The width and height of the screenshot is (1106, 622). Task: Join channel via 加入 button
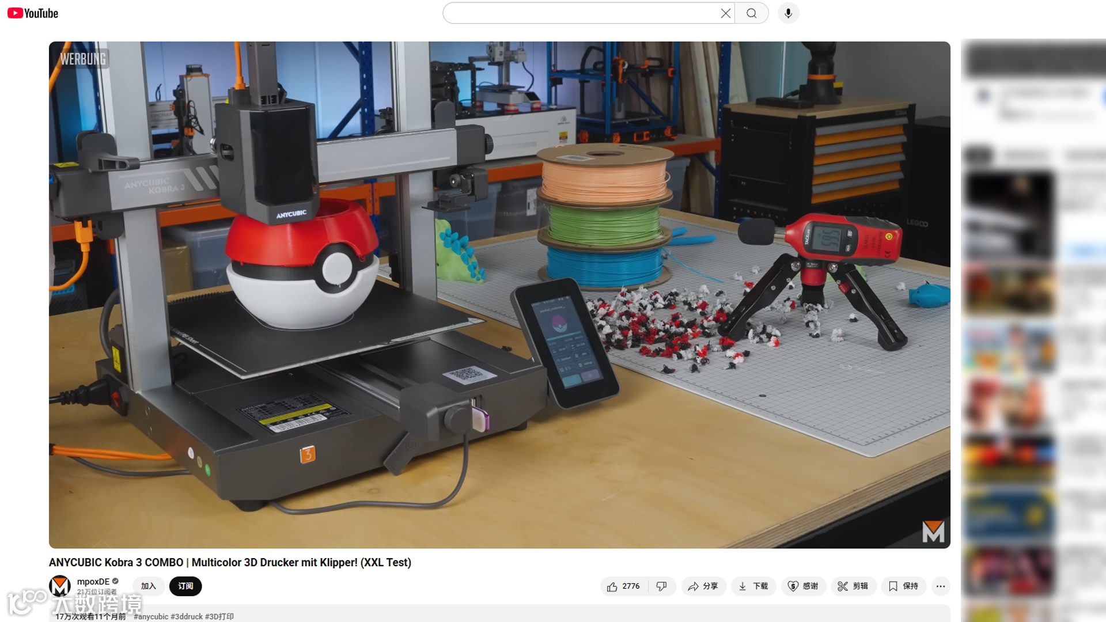[x=149, y=586]
